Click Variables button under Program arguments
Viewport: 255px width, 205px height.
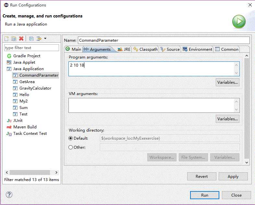[227, 82]
